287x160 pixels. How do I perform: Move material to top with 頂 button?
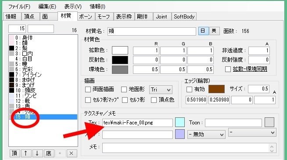point(14,153)
